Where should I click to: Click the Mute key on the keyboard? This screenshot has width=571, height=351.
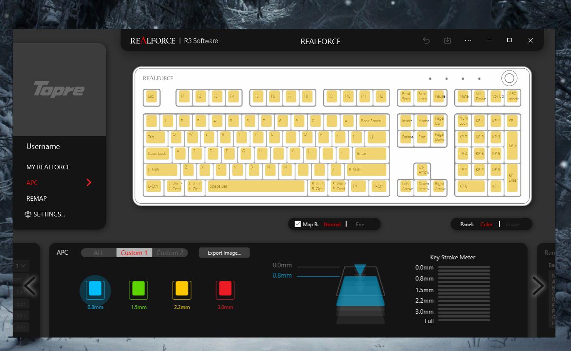[464, 97]
